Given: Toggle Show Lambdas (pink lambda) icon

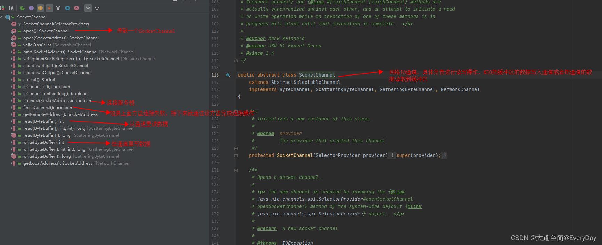Looking at the screenshot, I should pyautogui.click(x=77, y=8).
